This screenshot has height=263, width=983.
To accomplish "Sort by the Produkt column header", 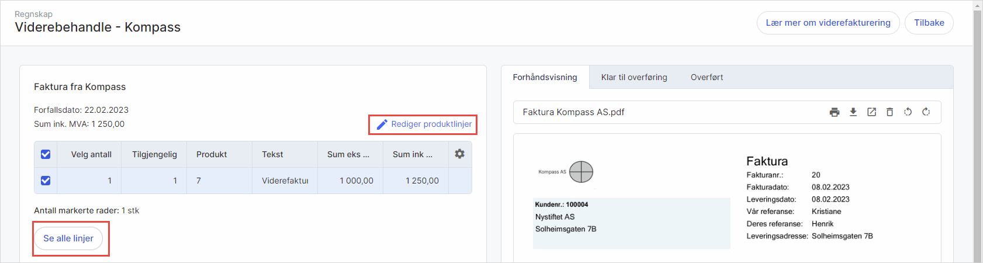I will point(212,154).
